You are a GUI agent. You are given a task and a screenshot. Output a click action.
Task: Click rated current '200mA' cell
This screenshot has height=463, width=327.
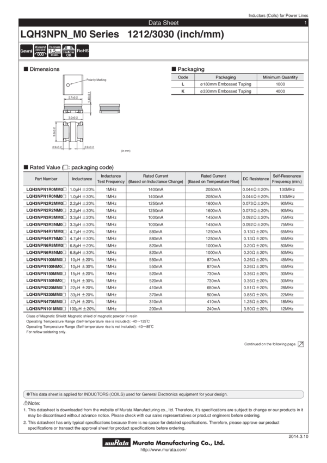tap(156, 308)
